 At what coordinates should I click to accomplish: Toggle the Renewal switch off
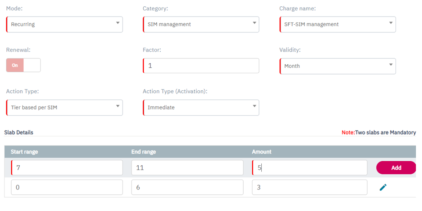23,65
